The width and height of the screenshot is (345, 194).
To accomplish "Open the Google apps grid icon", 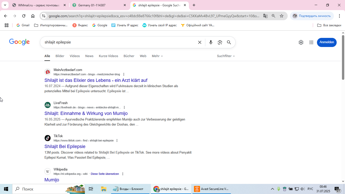I will point(311,42).
